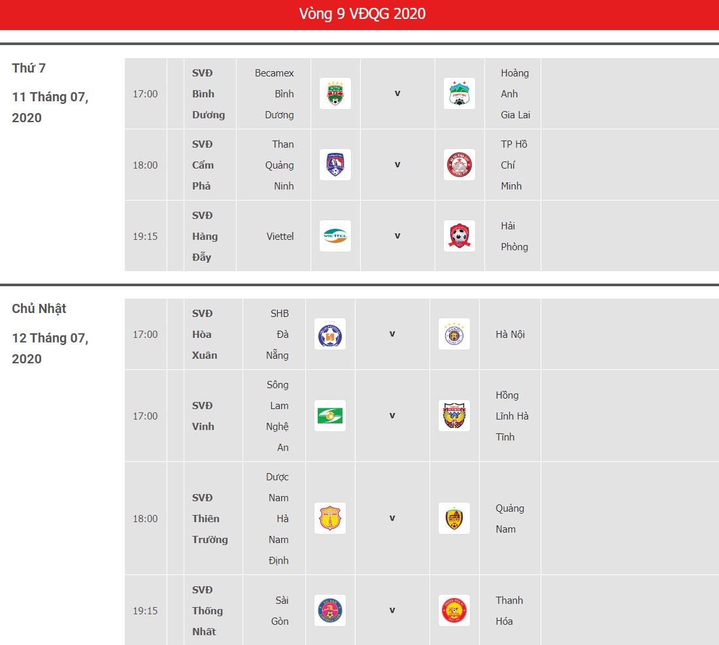Viewport: 719px width, 645px height.
Task: Click the Dược Nam Hà Nam Định badge
Action: pos(330,518)
